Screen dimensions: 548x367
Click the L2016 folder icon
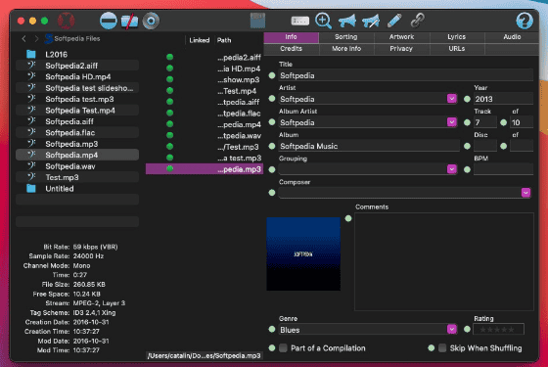click(31, 54)
